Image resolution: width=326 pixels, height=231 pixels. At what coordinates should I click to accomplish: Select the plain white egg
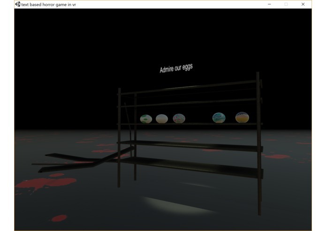[162, 119]
